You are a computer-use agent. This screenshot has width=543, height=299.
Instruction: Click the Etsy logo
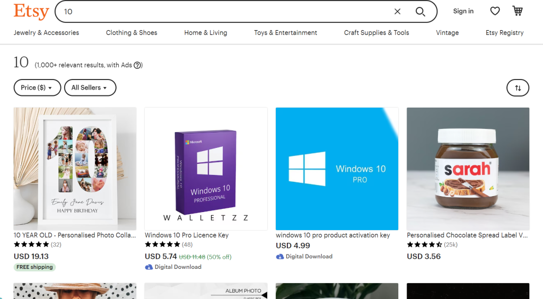(x=31, y=12)
